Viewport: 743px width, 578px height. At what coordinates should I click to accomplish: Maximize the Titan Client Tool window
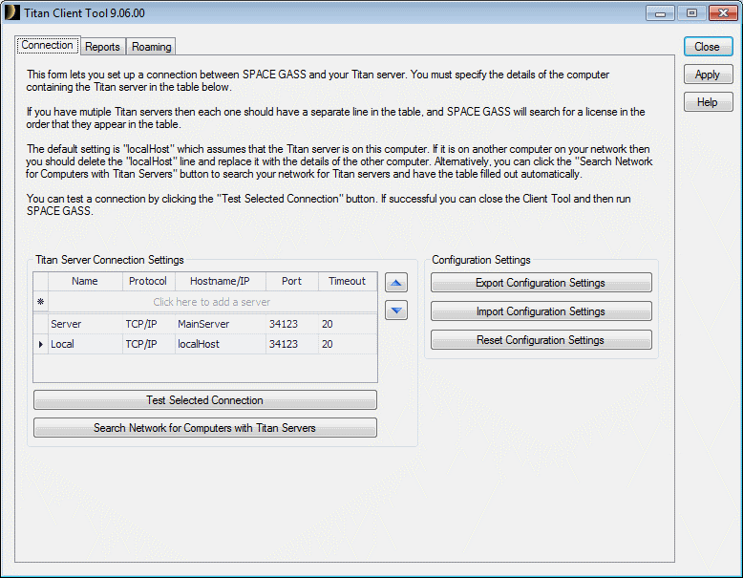(691, 13)
